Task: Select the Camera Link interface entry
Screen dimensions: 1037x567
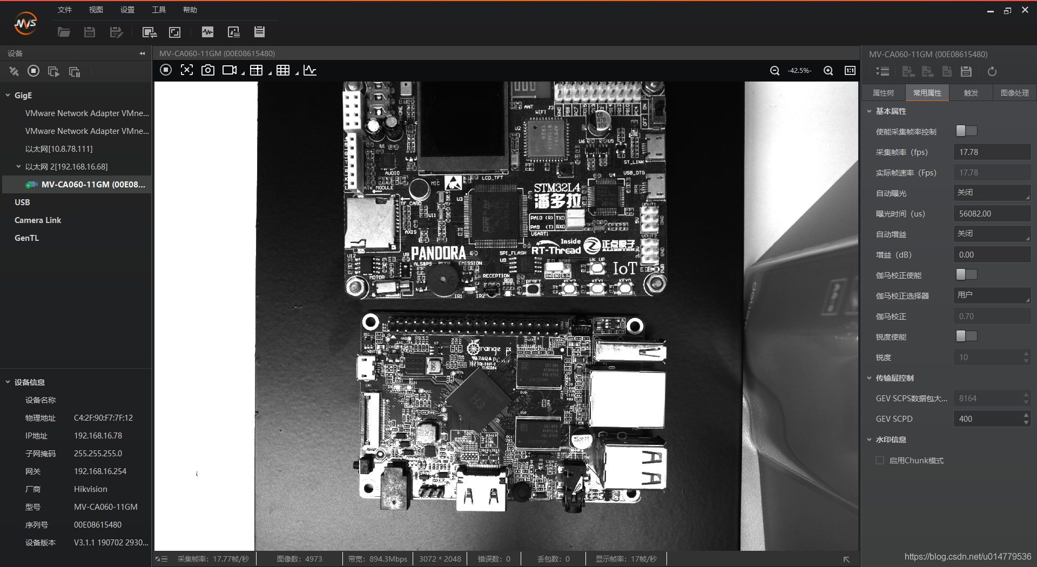Action: [x=38, y=220]
